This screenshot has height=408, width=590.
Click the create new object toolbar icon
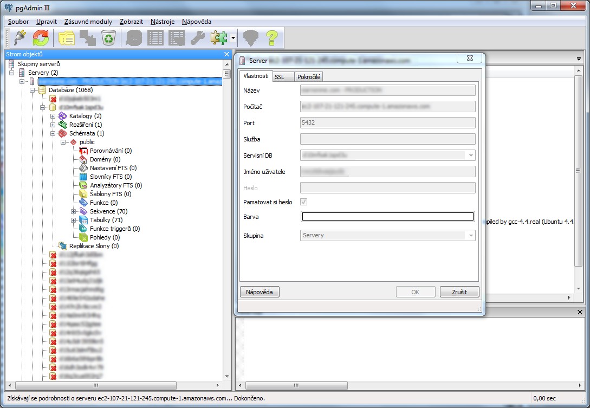(88, 37)
